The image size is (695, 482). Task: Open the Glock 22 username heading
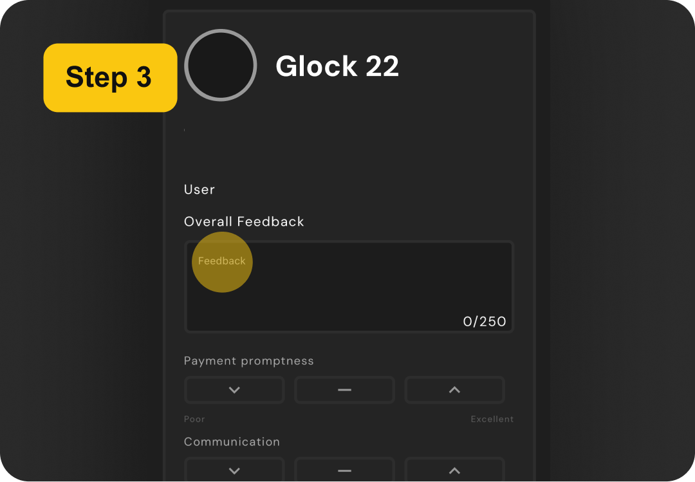[337, 66]
